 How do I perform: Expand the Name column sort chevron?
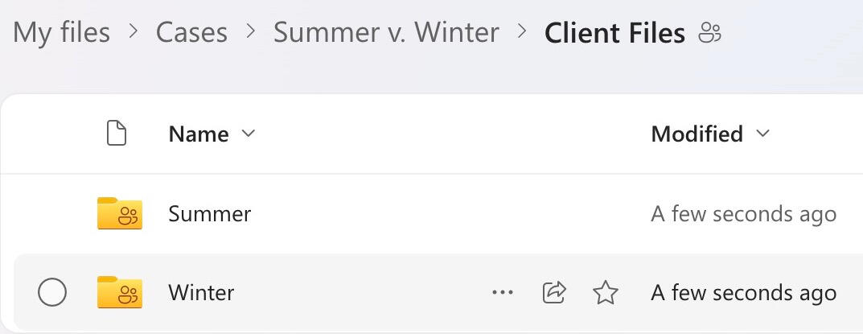(x=249, y=134)
